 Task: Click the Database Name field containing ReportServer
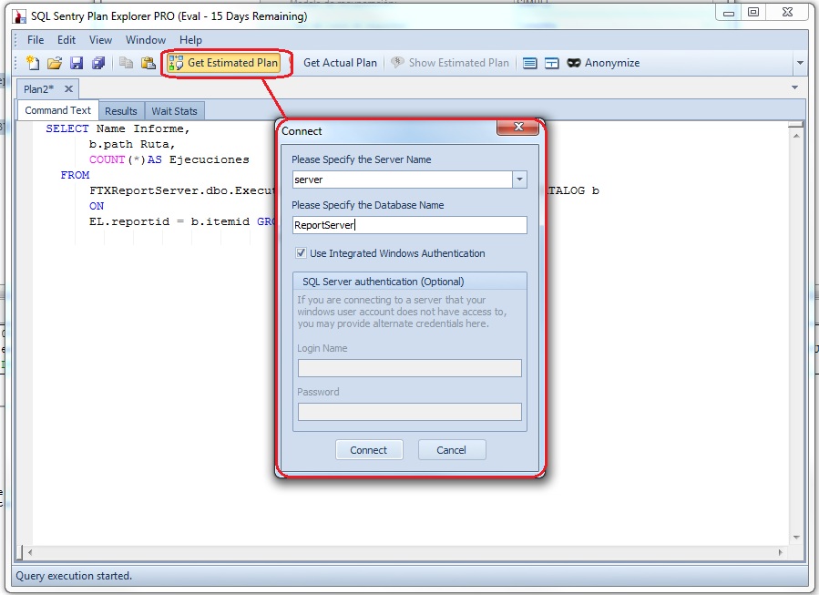[x=409, y=225]
